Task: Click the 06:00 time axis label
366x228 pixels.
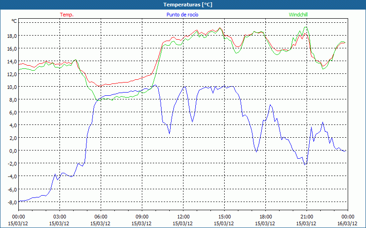Action: [101, 217]
